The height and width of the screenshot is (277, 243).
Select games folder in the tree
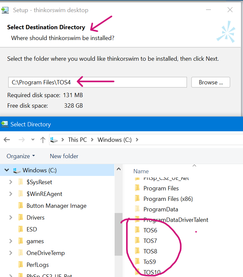tap(35, 241)
